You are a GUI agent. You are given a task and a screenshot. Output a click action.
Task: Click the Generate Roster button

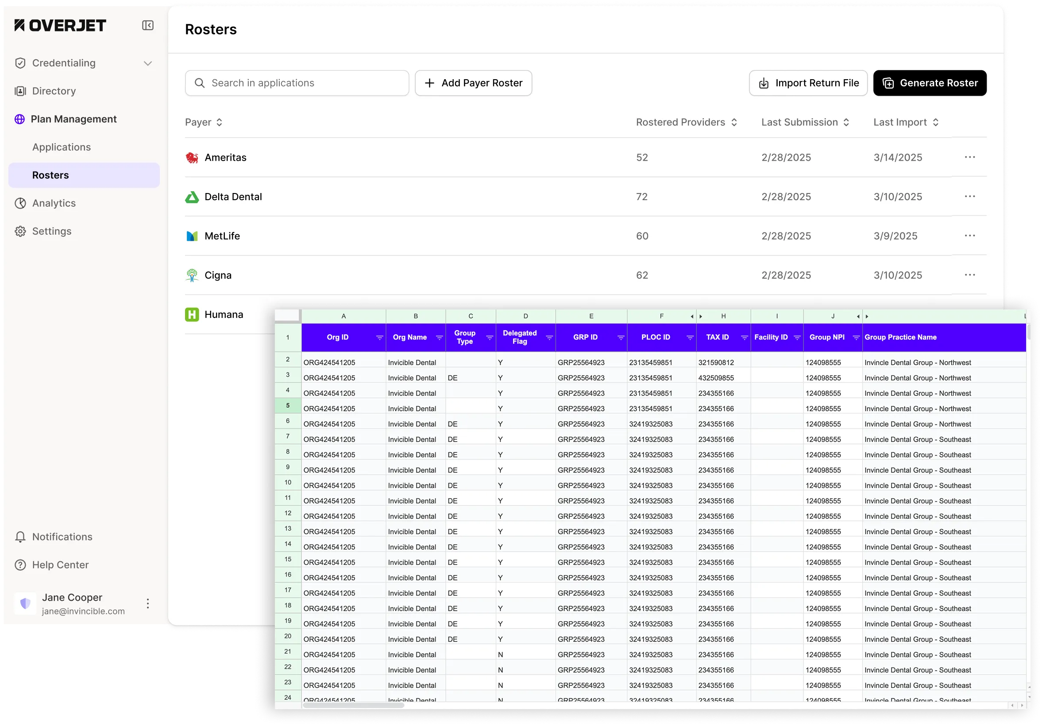[x=930, y=83]
